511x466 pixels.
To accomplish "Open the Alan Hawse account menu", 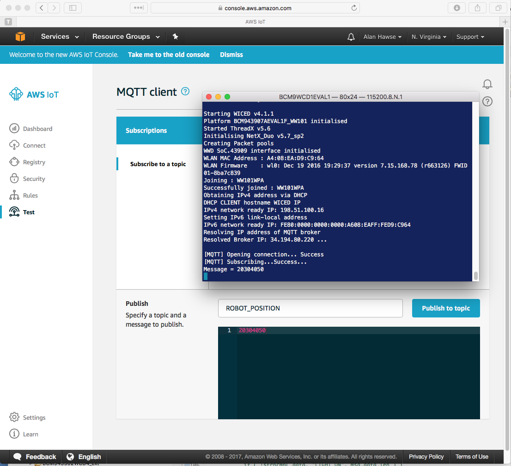I will (383, 37).
